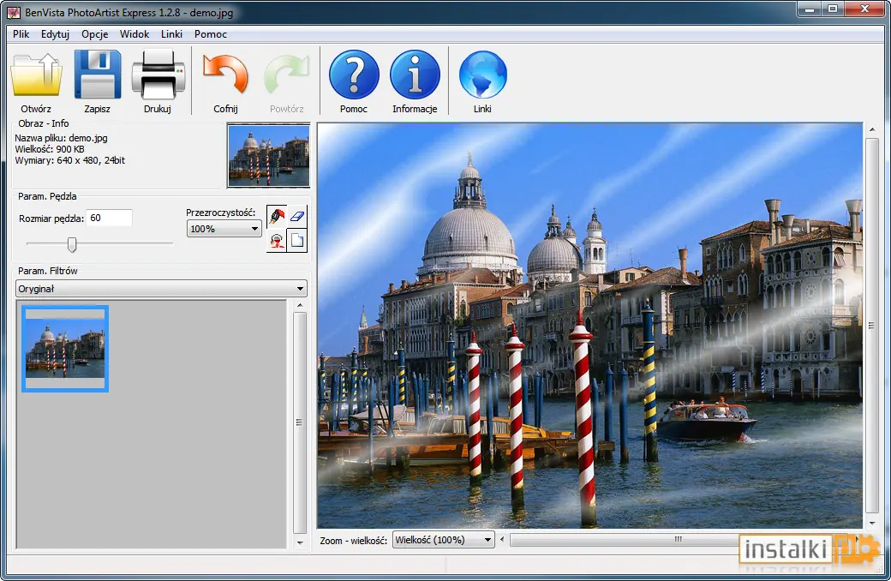Expand the Przezroczystość 100% dropdown
The width and height of the screenshot is (891, 581).
click(x=224, y=229)
